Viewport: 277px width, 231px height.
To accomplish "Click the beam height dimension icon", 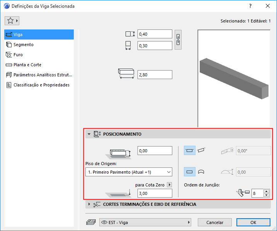I will pyautogui.click(x=130, y=34).
